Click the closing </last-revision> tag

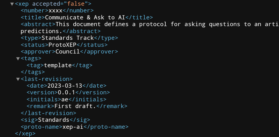[x=48, y=113]
